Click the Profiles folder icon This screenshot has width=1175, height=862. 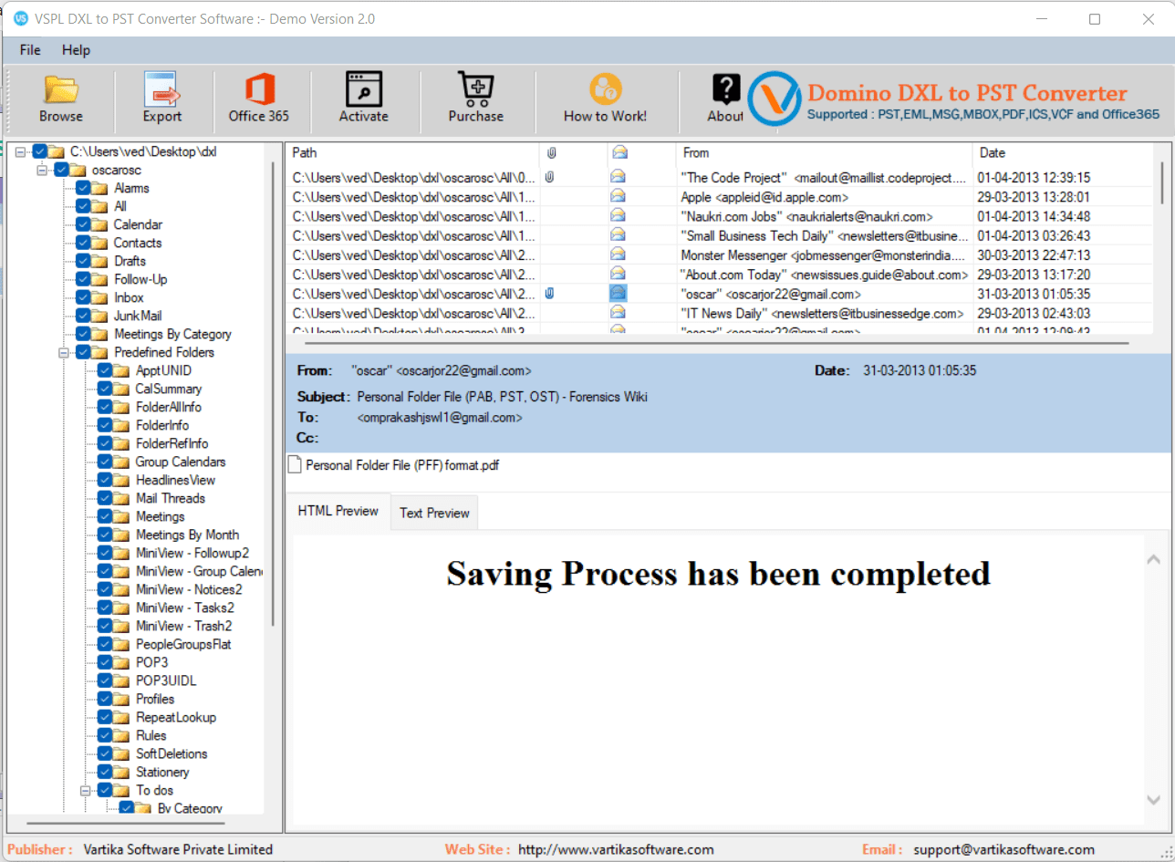121,699
